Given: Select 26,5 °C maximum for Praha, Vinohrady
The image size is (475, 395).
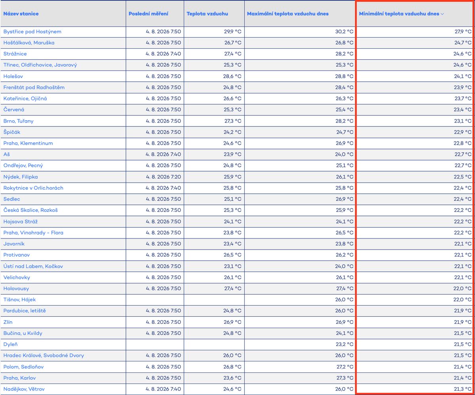Looking at the screenshot, I should coord(344,232).
